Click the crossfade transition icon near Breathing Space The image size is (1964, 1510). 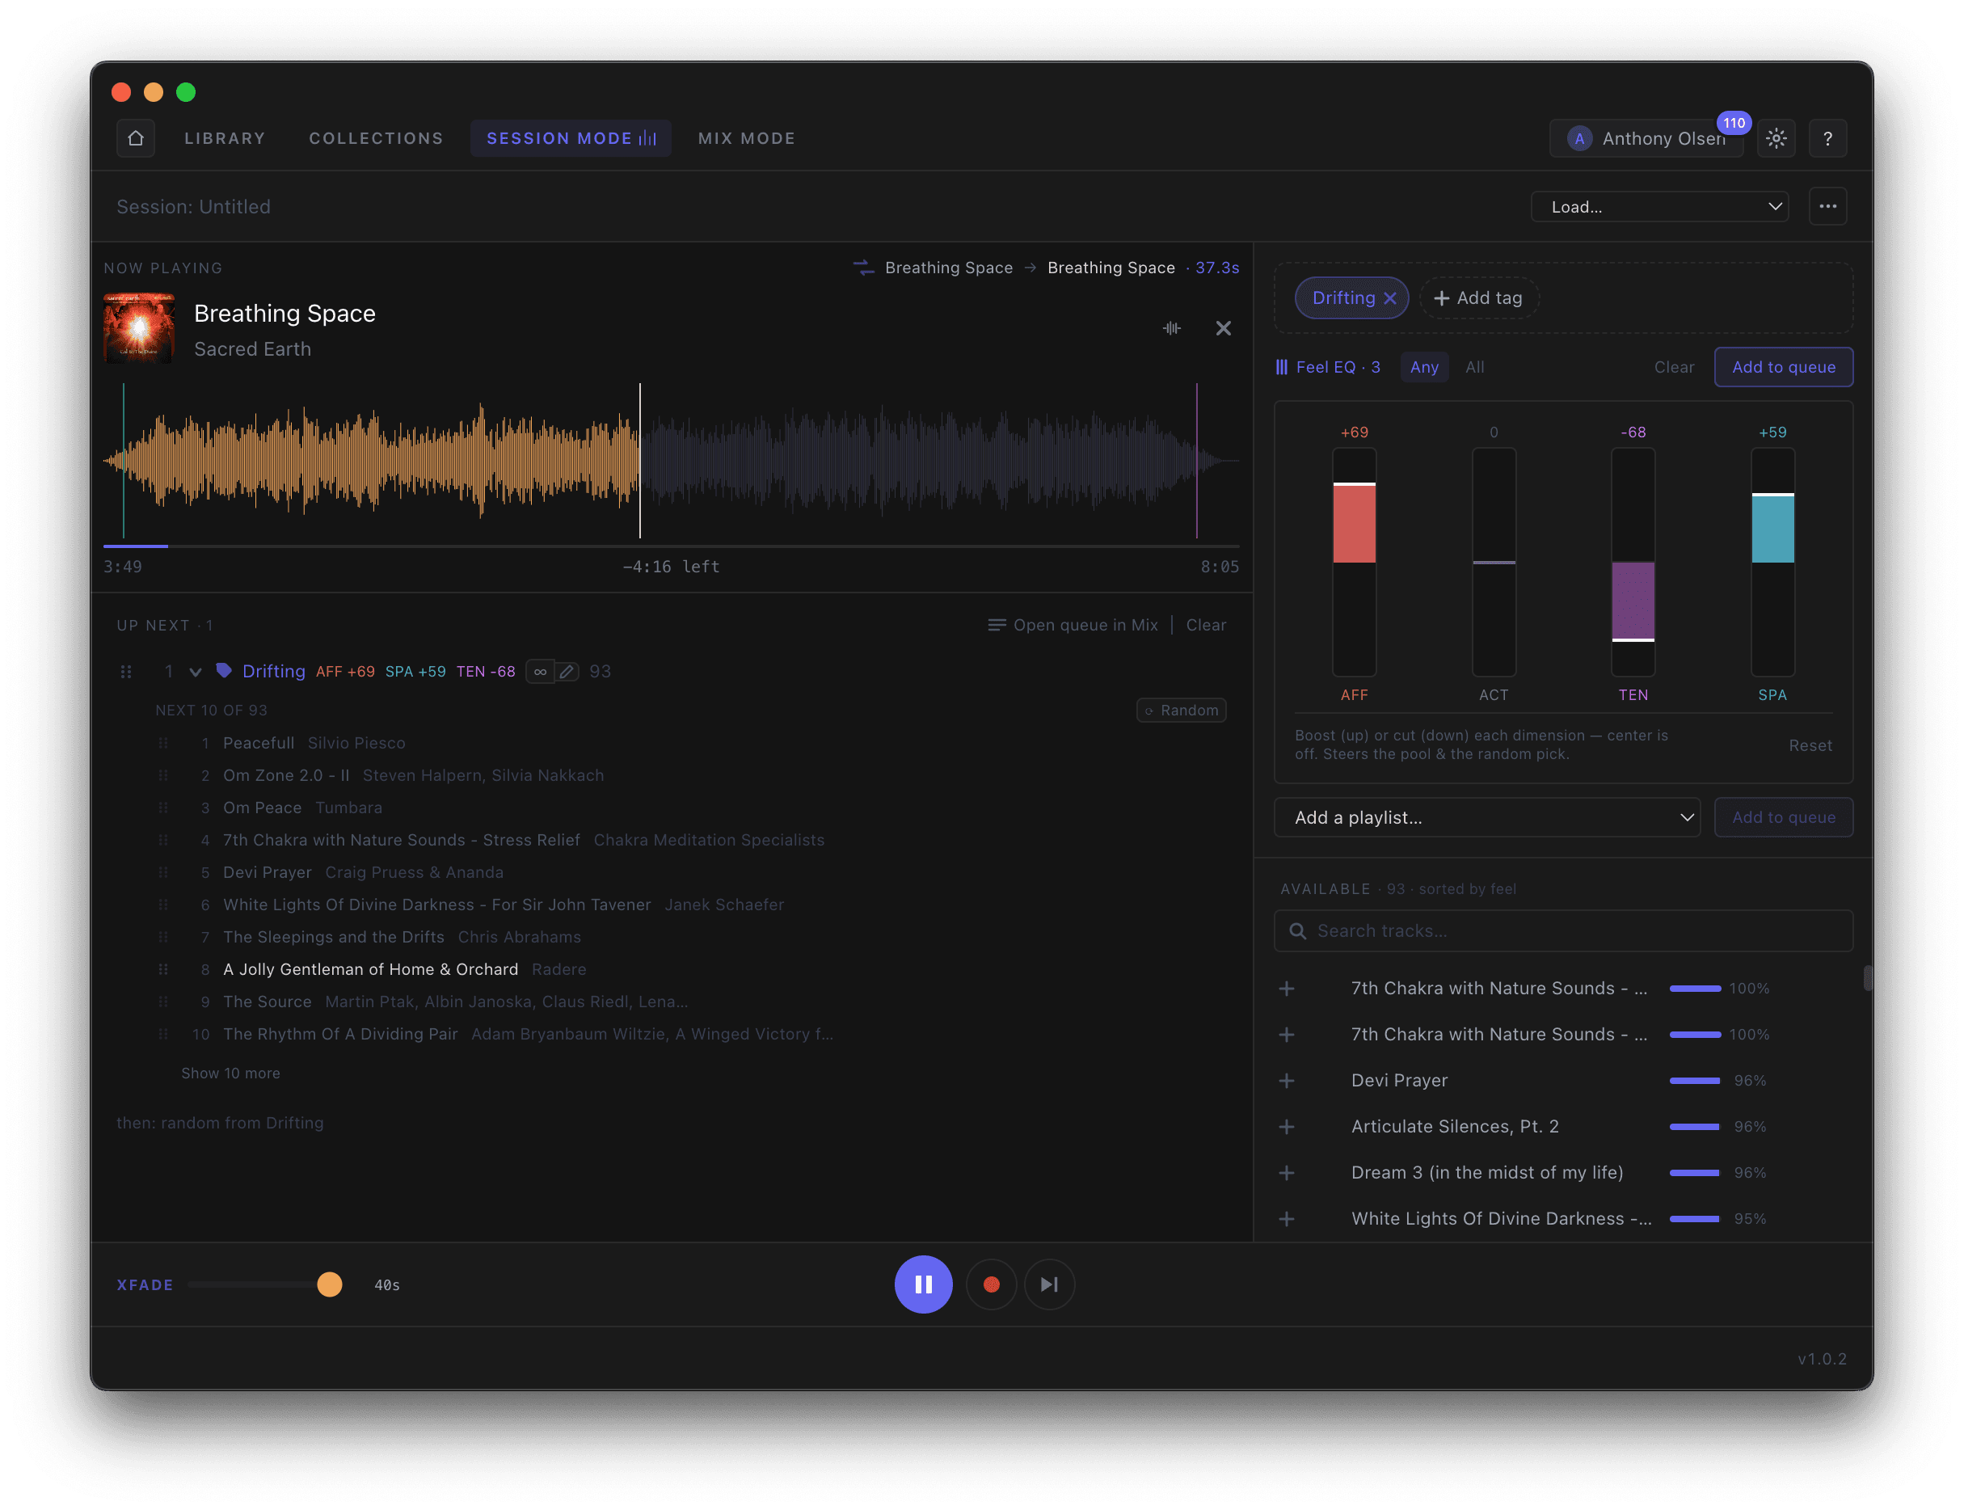(863, 268)
